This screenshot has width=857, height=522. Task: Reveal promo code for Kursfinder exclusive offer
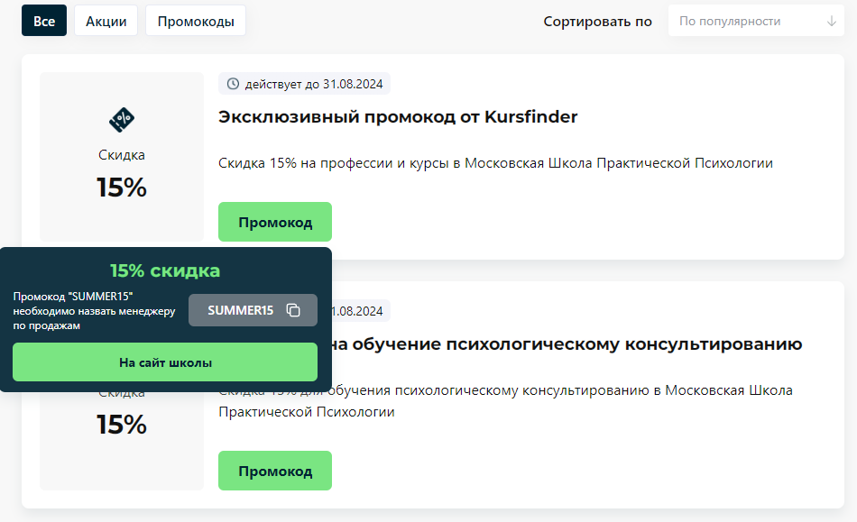tap(275, 222)
